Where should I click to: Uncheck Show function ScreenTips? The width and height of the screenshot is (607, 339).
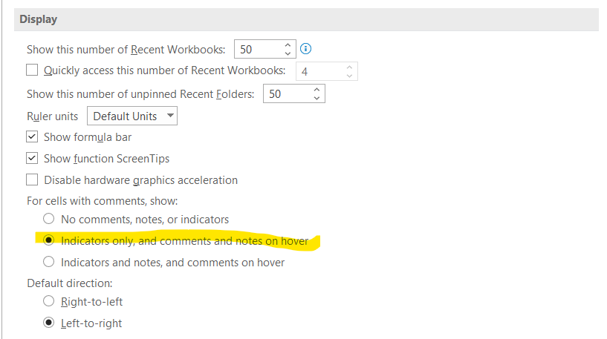[x=32, y=158]
